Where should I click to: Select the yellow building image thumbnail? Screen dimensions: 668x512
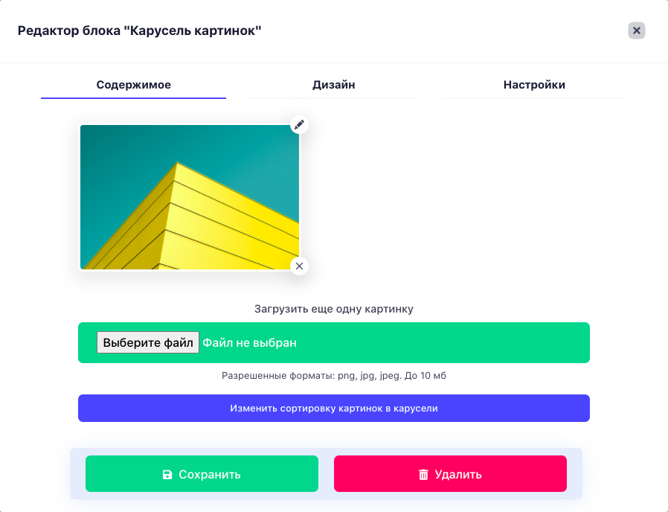click(x=190, y=197)
